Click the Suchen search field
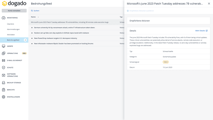The image size is (213, 120). (36, 11)
